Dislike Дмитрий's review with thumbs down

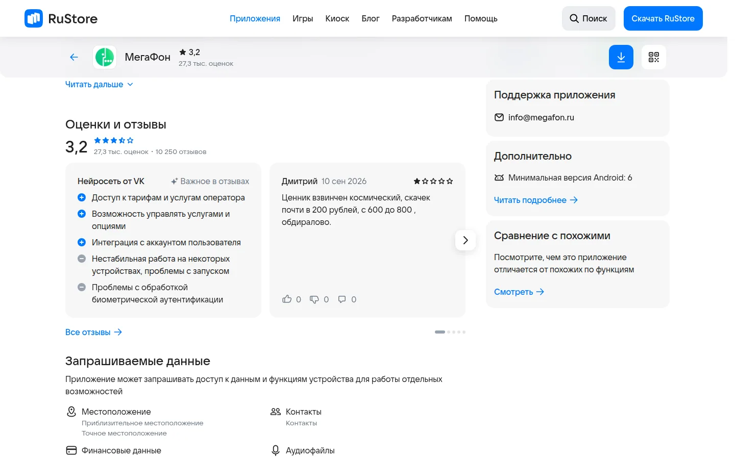coord(314,299)
